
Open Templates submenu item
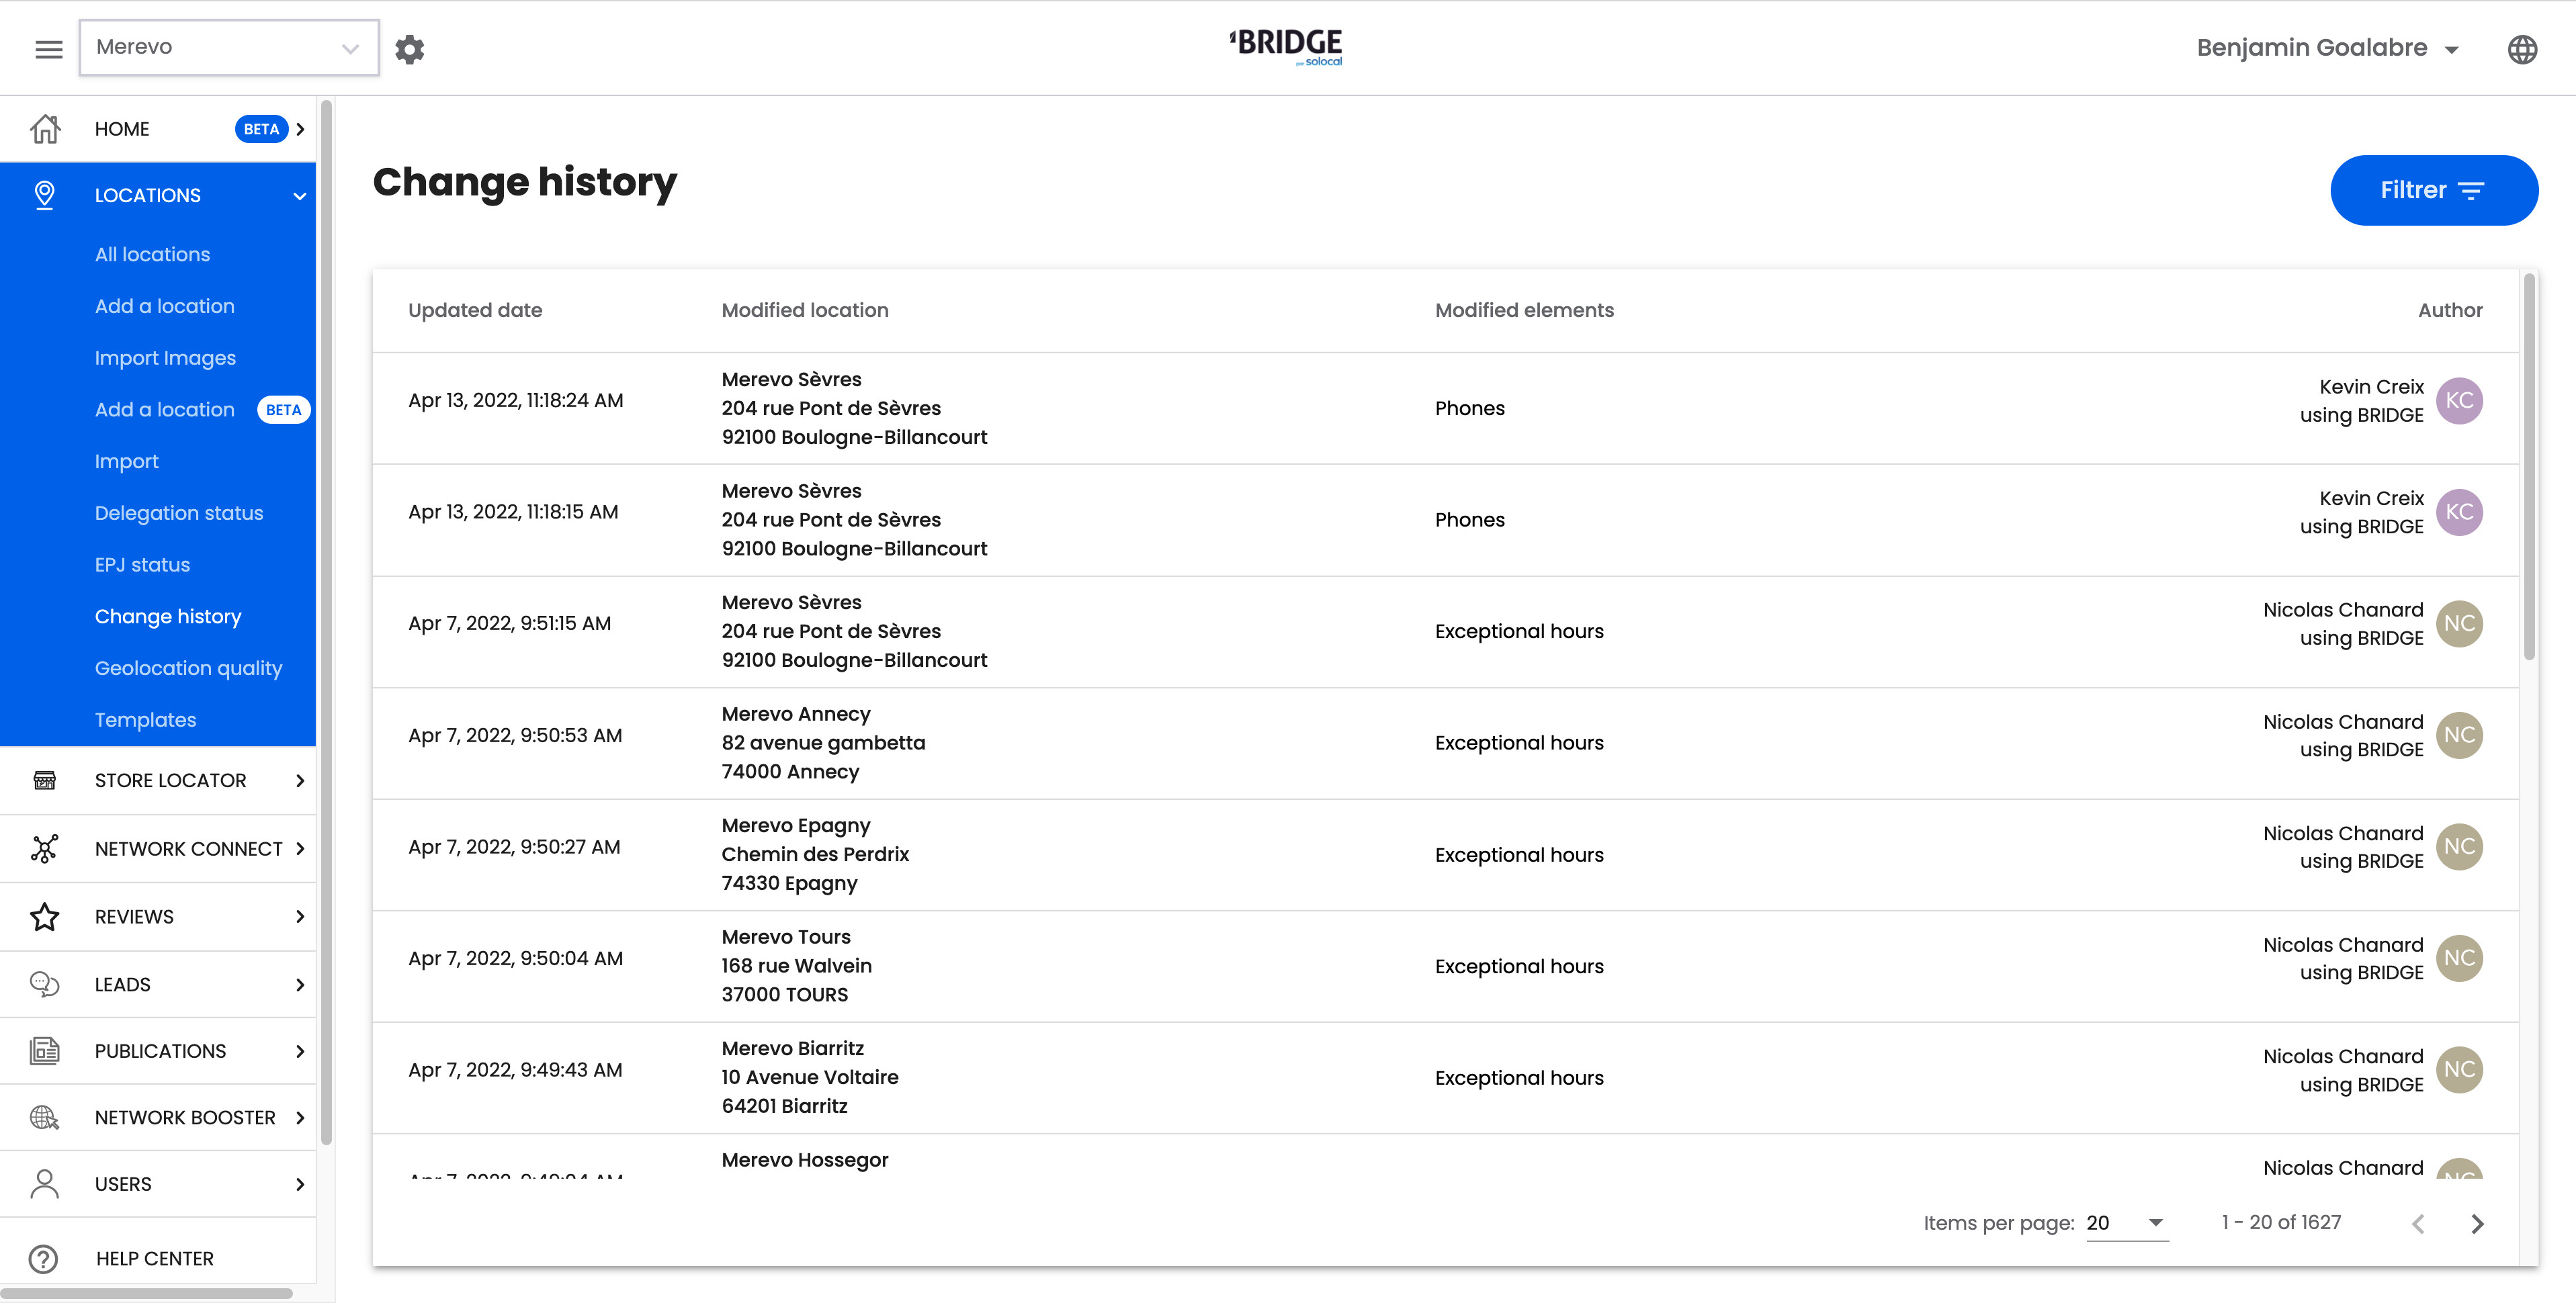pyautogui.click(x=145, y=720)
